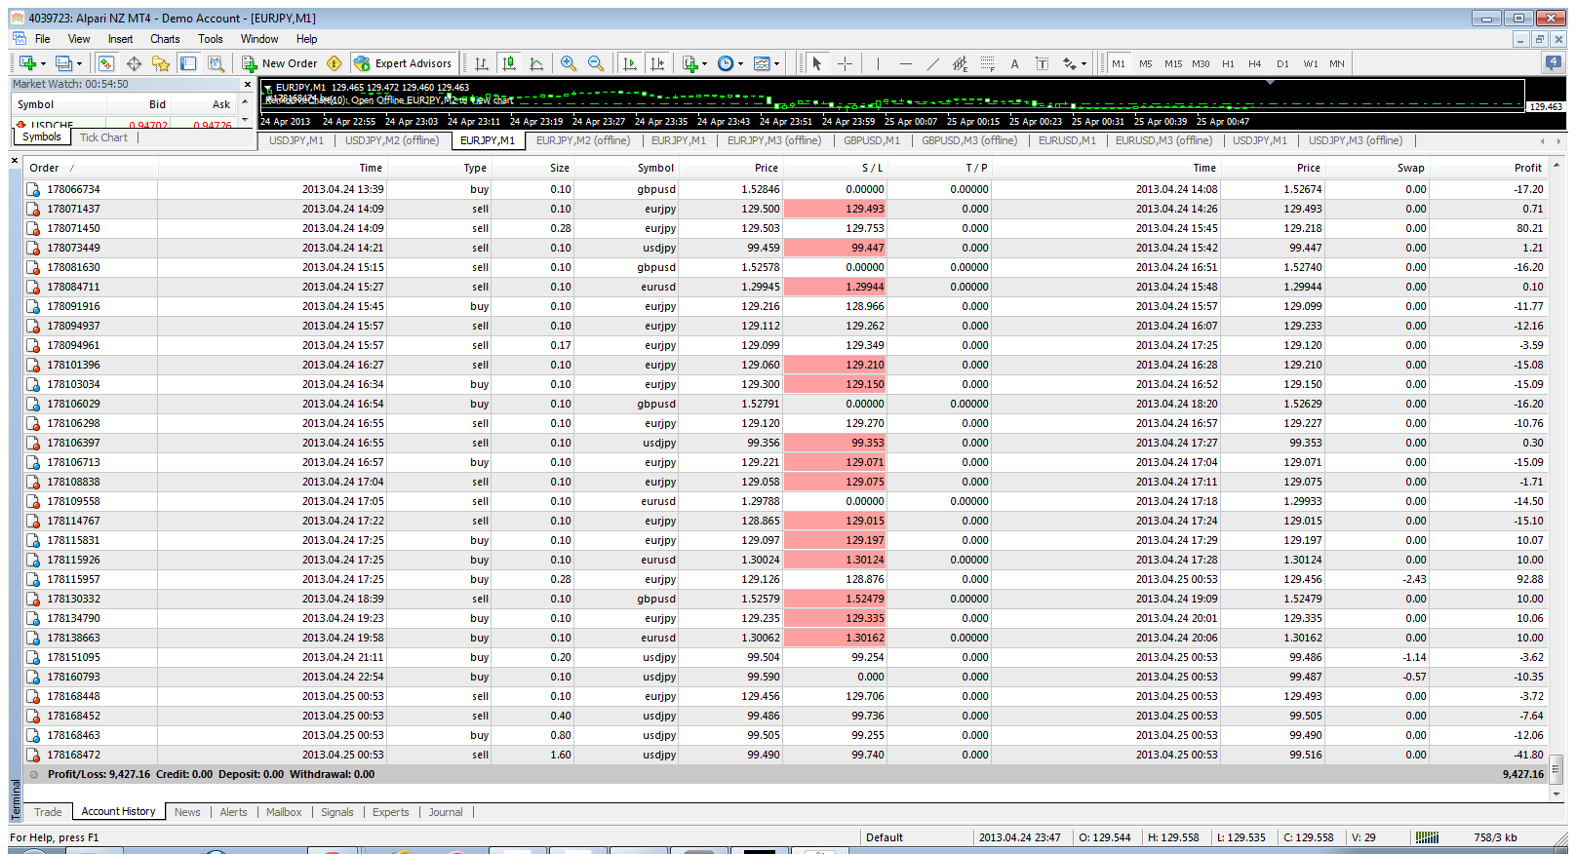1576x854 pixels.
Task: Expand the Indicators dropdown arrow
Action: (x=705, y=64)
